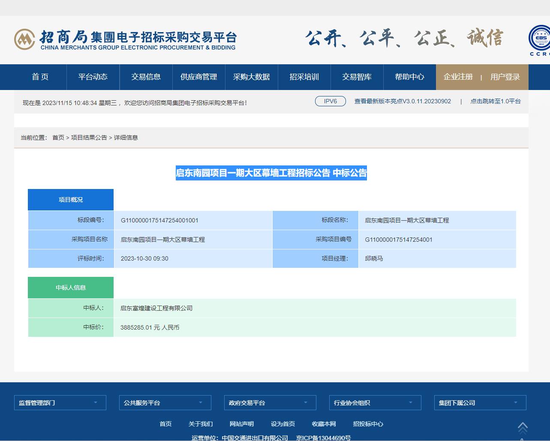Click the 项目结果公告 breadcrumb link
This screenshot has height=441, width=550.
89,138
